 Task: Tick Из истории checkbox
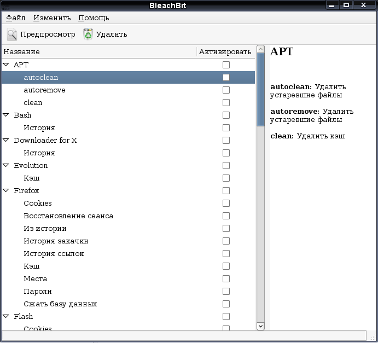click(x=226, y=229)
